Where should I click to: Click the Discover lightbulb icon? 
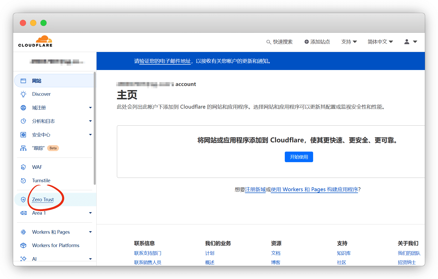(x=23, y=94)
